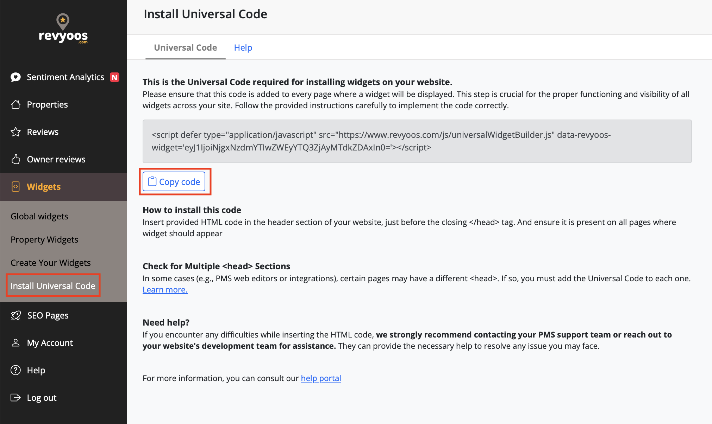Screen dimensions: 712x424
Task: Click the Help question mark icon
Action: click(15, 370)
